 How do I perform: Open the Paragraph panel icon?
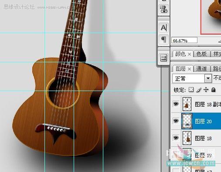[x=163, y=39]
